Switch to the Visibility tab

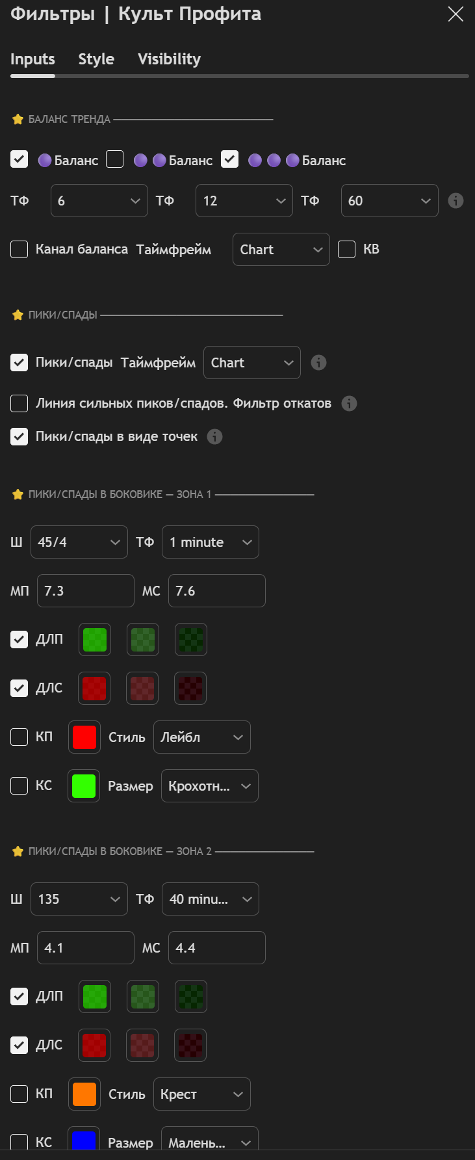[x=169, y=59]
